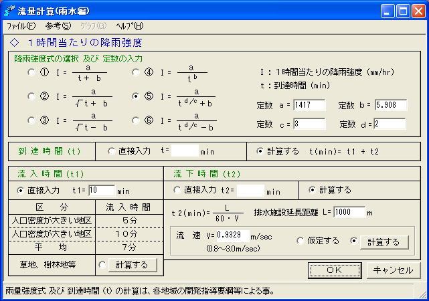
Task: Open the 参考(S) menu
Action: (x=58, y=26)
